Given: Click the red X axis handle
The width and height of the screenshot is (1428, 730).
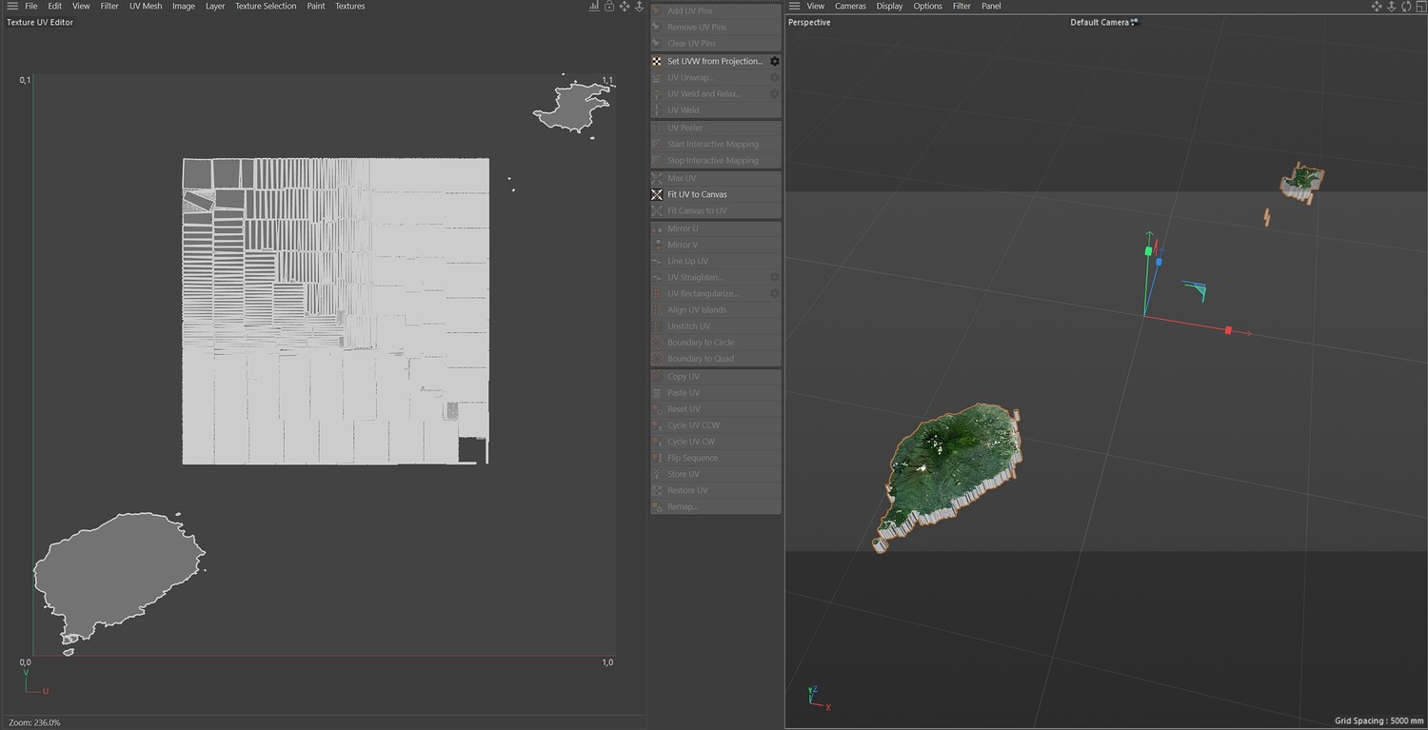Looking at the screenshot, I should 1228,330.
